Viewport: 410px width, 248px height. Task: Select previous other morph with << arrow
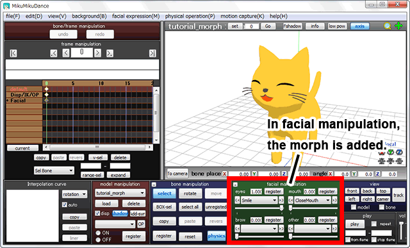[x=291, y=229]
